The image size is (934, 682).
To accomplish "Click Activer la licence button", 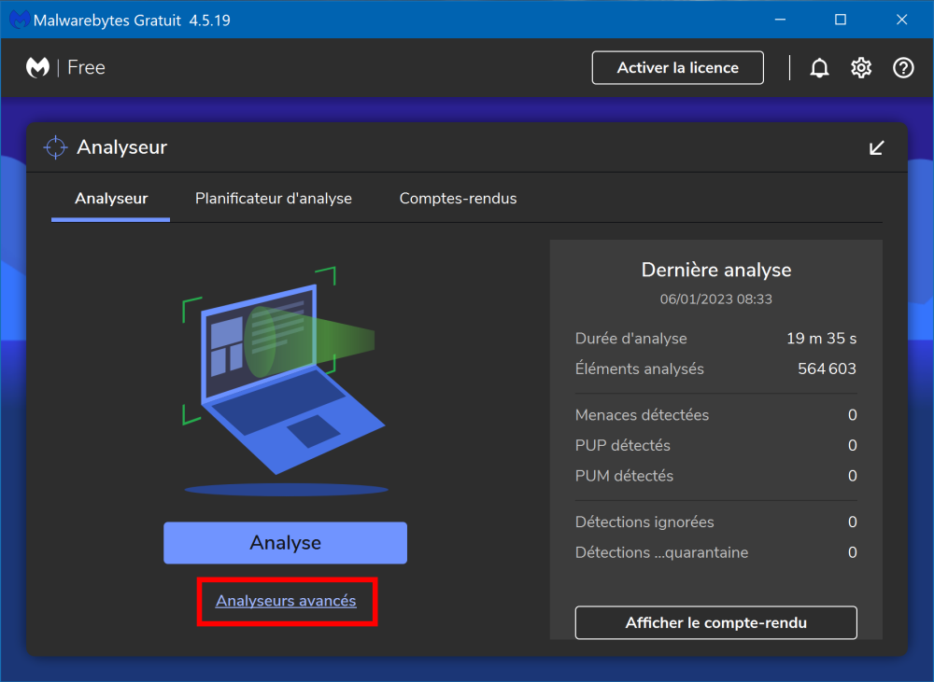I will point(677,68).
